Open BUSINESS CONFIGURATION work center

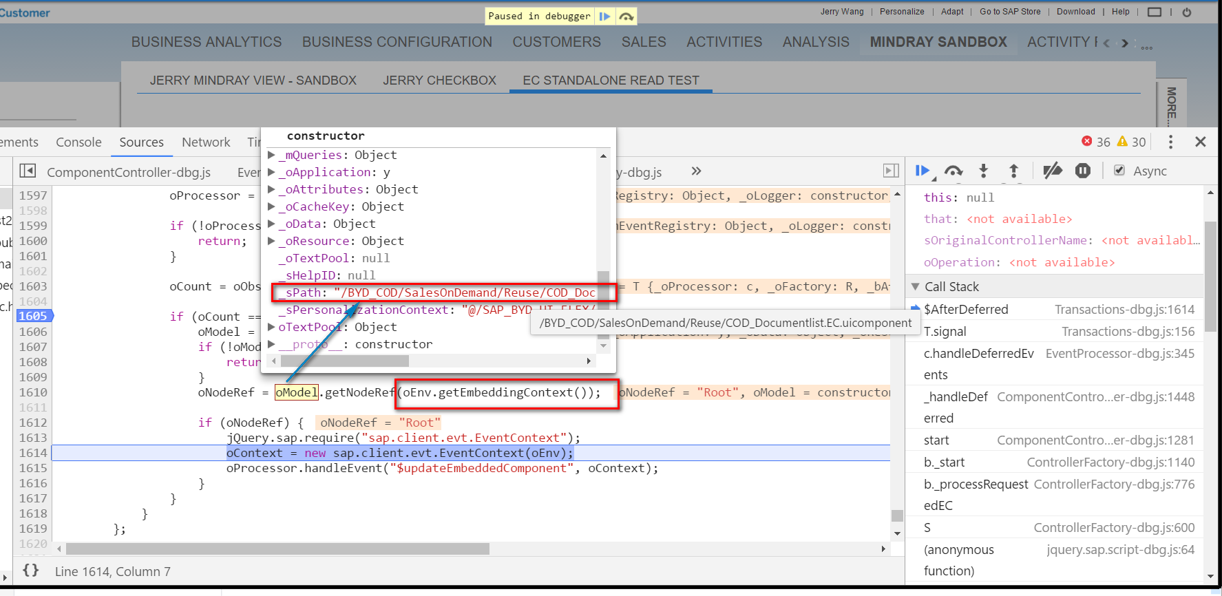397,42
